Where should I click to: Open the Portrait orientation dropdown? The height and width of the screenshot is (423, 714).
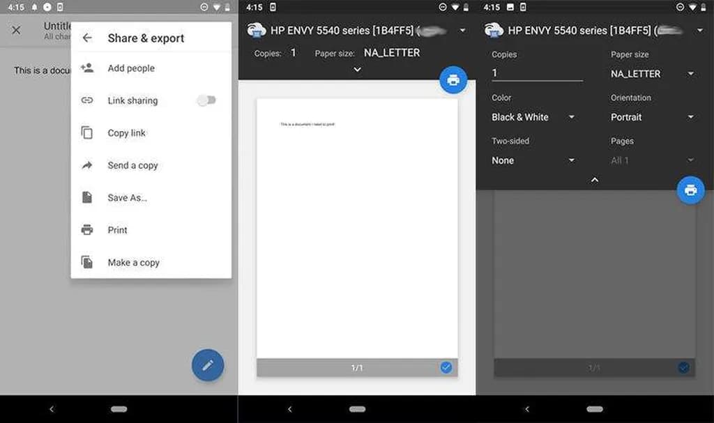[x=652, y=117]
